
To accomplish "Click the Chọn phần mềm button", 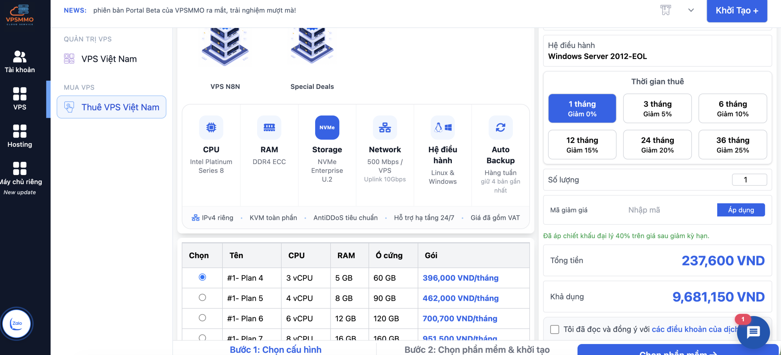I will 678,350.
